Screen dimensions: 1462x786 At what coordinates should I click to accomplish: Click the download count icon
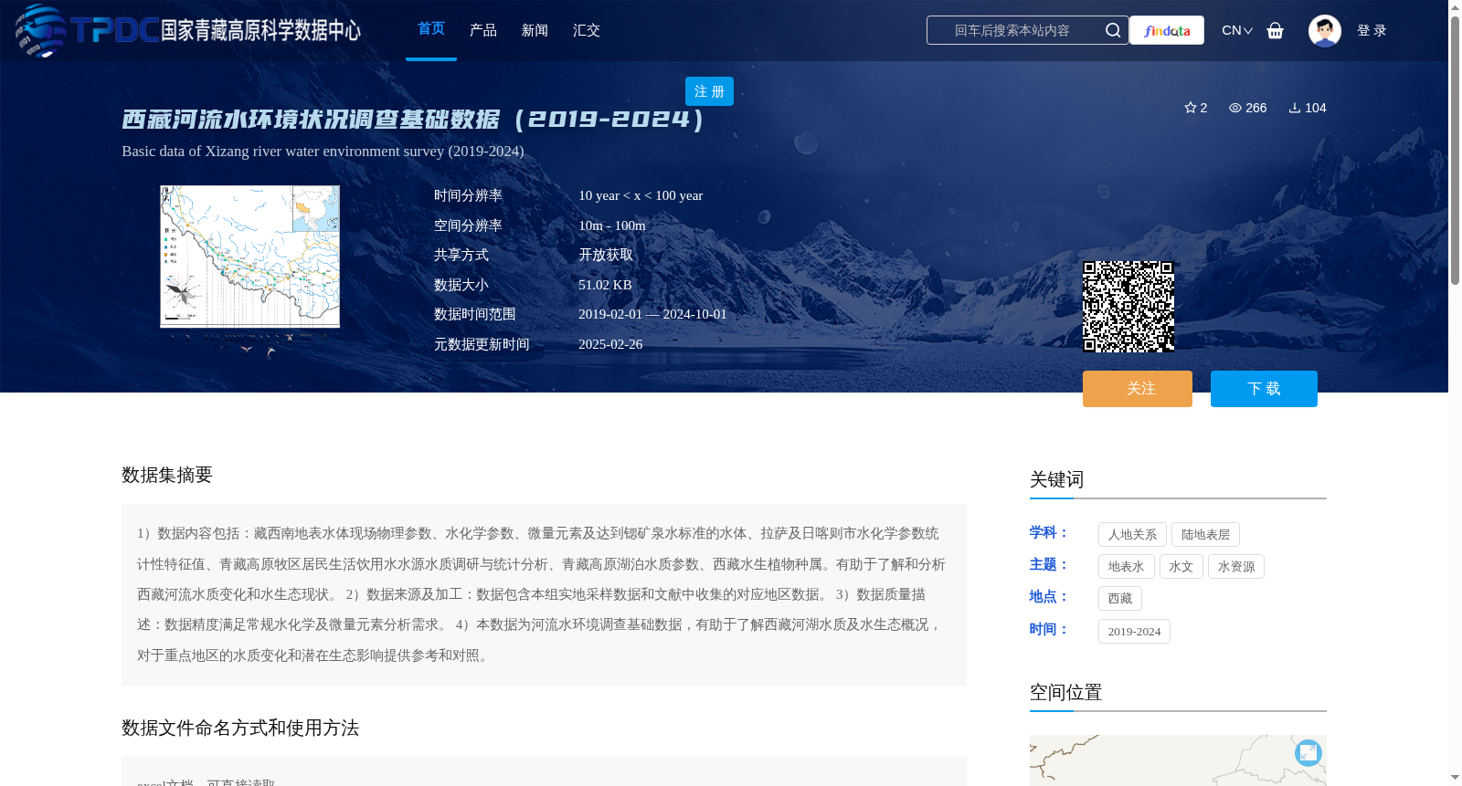pos(1295,108)
